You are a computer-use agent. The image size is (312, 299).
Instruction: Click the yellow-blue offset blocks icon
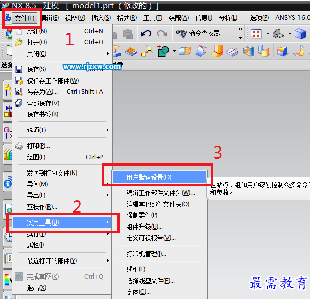tap(263, 51)
